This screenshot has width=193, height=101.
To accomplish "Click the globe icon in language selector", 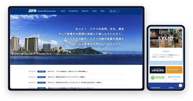I will click(x=111, y=11).
